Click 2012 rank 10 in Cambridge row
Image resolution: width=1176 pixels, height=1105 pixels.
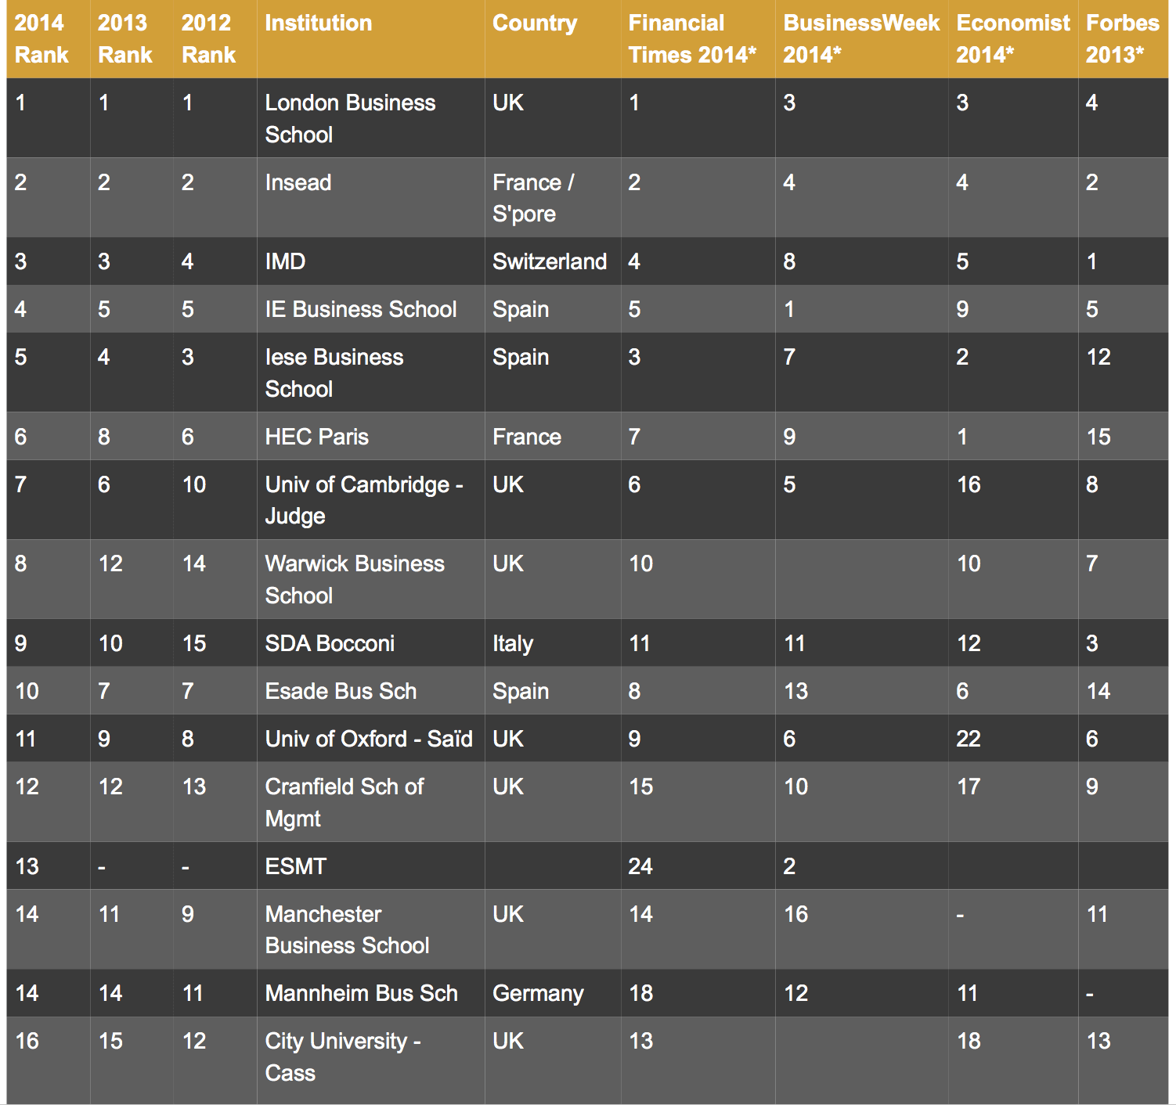pyautogui.click(x=215, y=500)
